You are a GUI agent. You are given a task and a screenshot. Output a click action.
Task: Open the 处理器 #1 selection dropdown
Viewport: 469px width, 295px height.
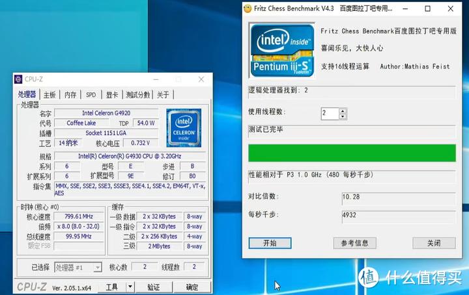tap(97, 267)
